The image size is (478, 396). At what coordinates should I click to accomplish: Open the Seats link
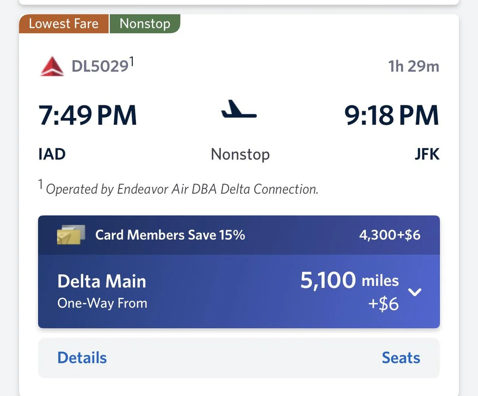tap(401, 358)
